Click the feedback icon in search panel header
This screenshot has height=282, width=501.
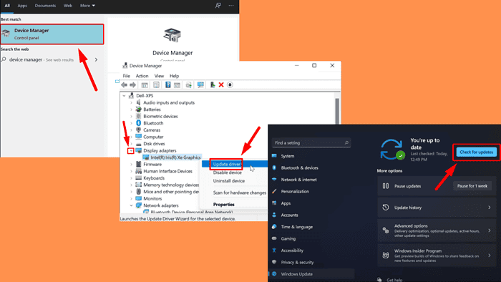point(218,6)
